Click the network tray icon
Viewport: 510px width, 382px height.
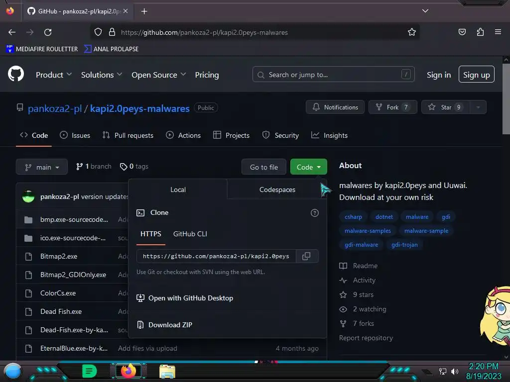pyautogui.click(x=442, y=371)
